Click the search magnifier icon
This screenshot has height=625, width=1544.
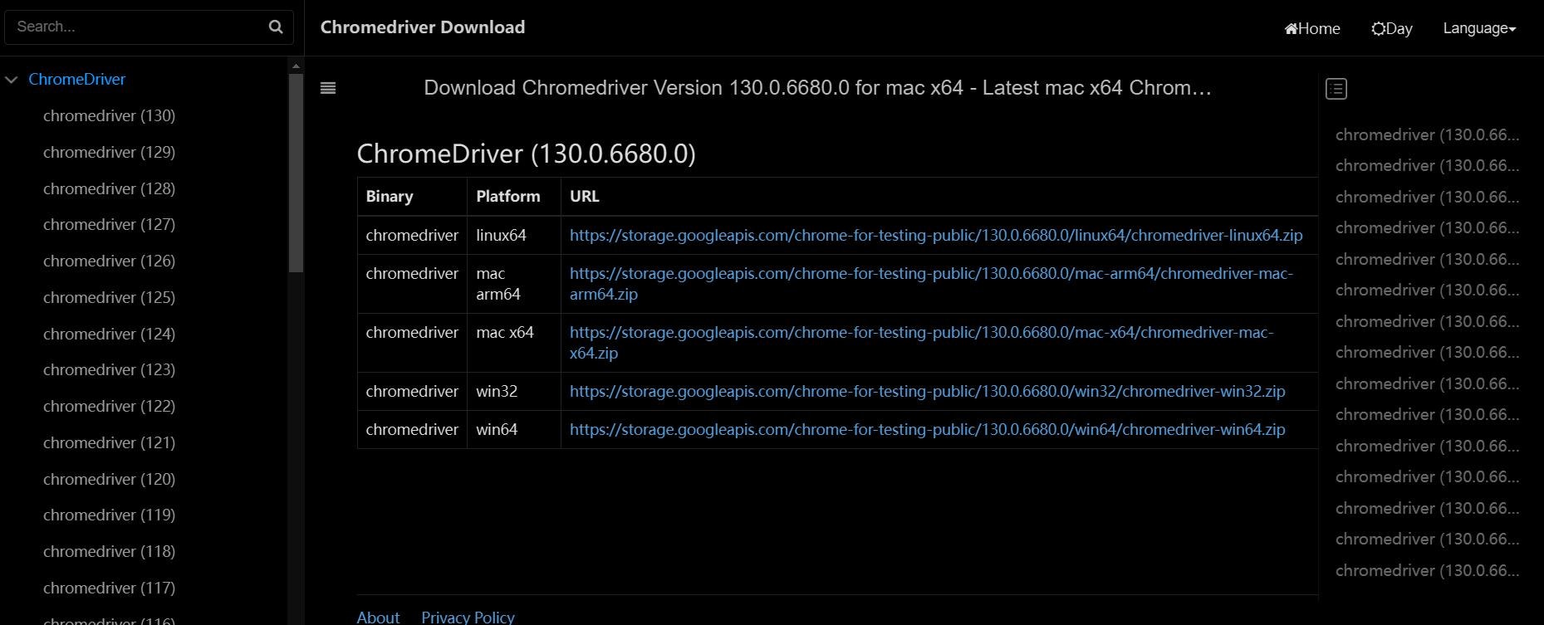(276, 27)
